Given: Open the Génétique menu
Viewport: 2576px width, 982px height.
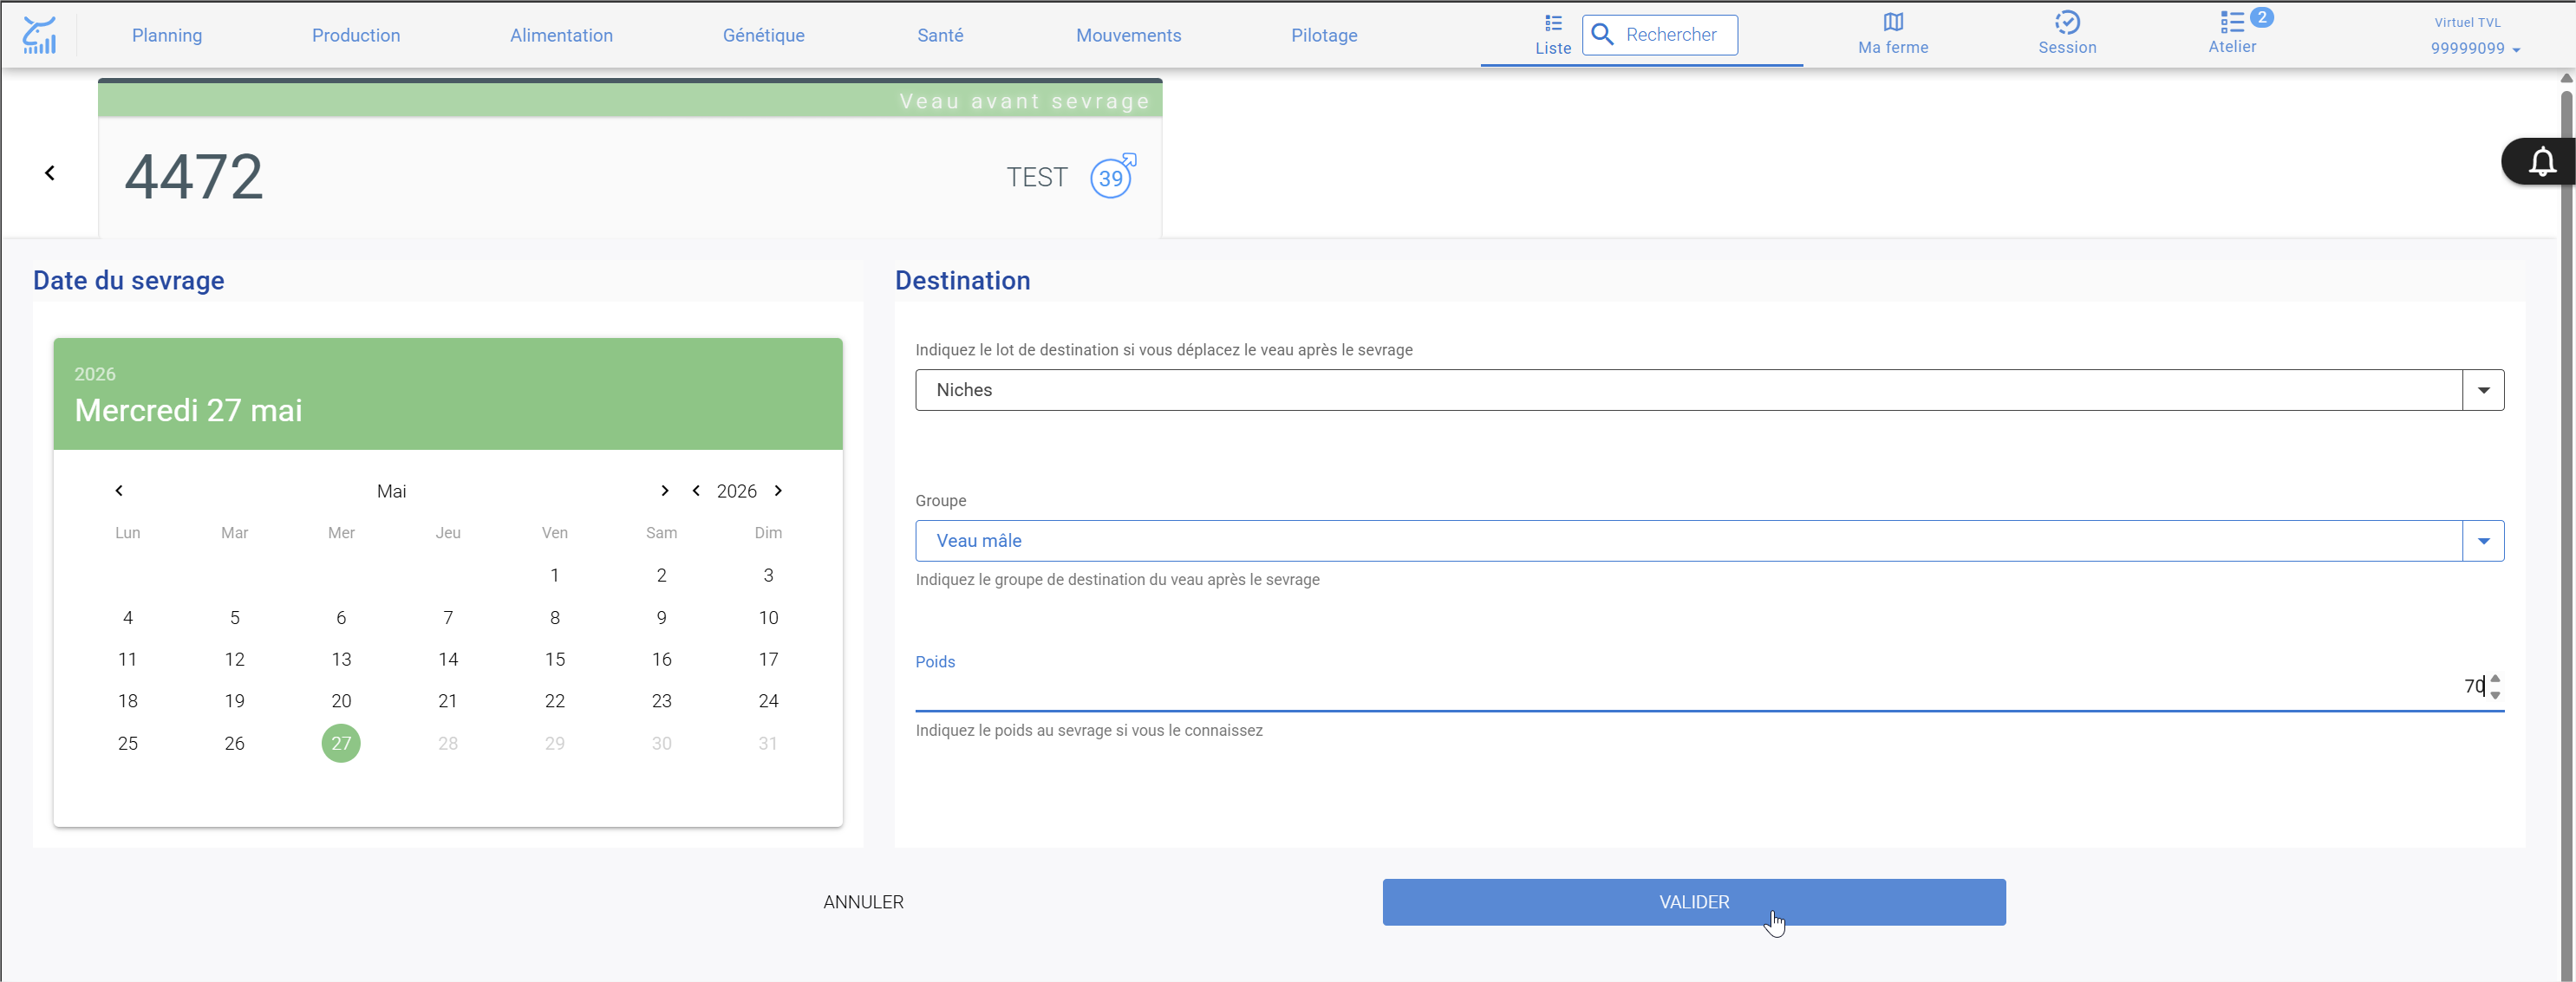Looking at the screenshot, I should click(x=763, y=35).
